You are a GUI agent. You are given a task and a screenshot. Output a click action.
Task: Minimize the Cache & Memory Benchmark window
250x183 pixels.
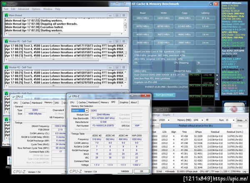(x=211, y=4)
